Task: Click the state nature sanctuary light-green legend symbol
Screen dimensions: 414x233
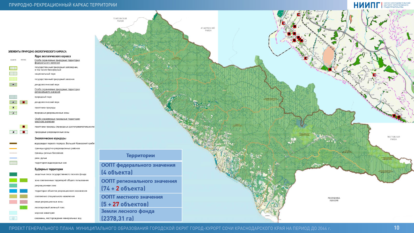Action: 13,79
